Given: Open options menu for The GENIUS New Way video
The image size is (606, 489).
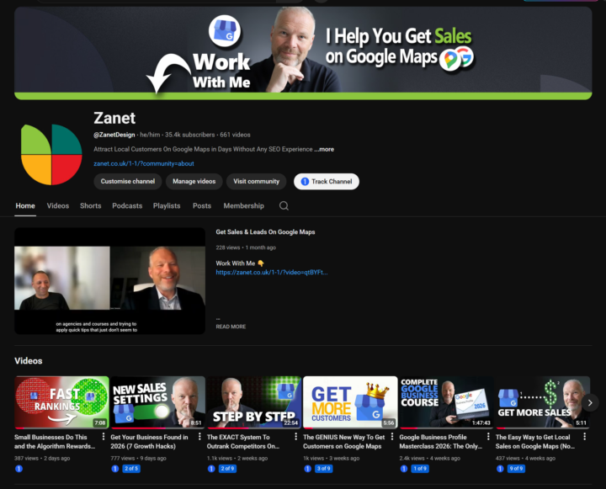Looking at the screenshot, I should (x=392, y=437).
